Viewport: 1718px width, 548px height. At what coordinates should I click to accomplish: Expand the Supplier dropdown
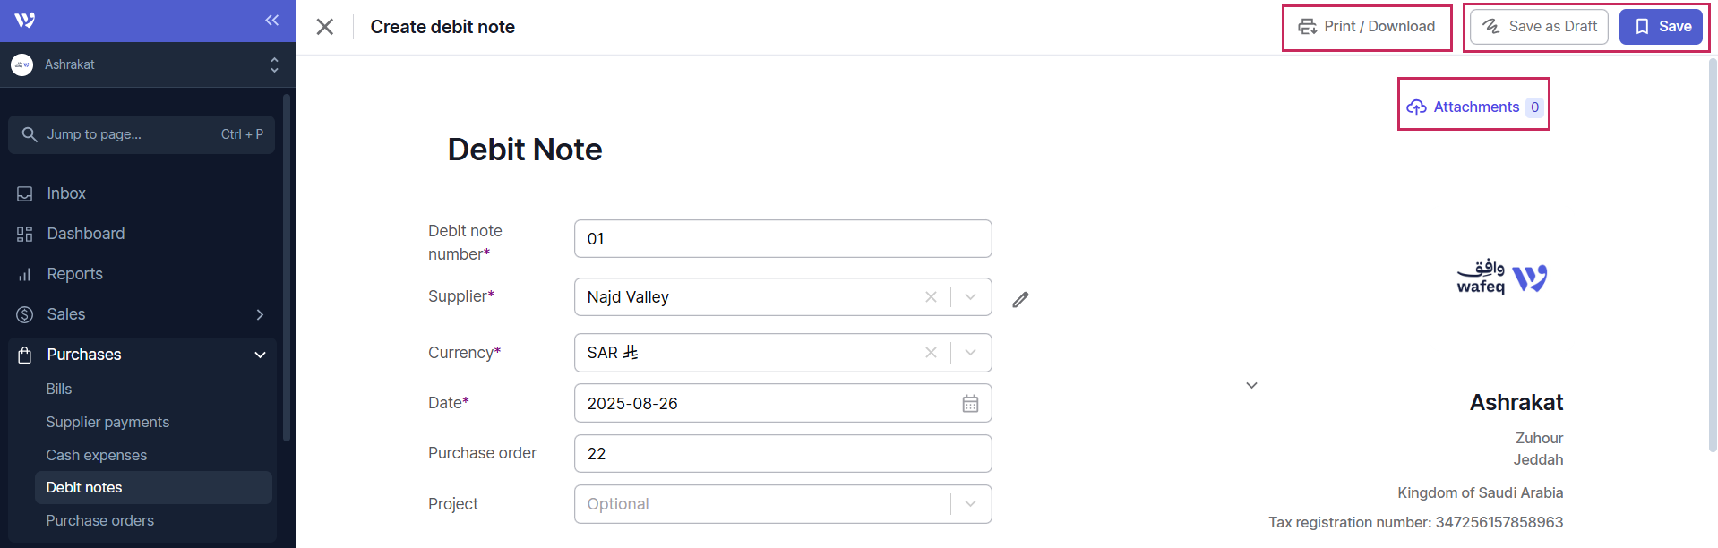[x=970, y=297]
